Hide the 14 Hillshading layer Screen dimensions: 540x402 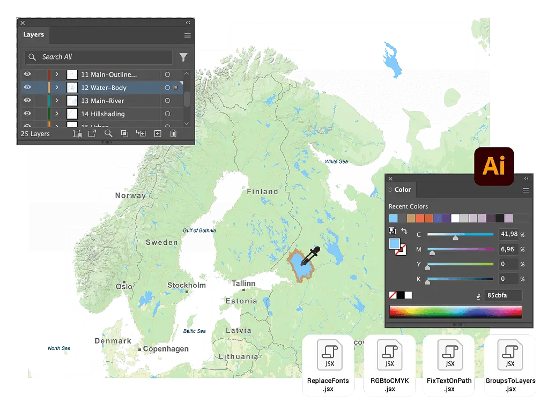tap(27, 113)
